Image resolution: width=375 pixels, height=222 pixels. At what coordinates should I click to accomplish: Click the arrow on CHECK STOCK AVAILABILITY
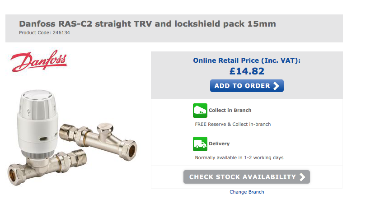pos(302,177)
